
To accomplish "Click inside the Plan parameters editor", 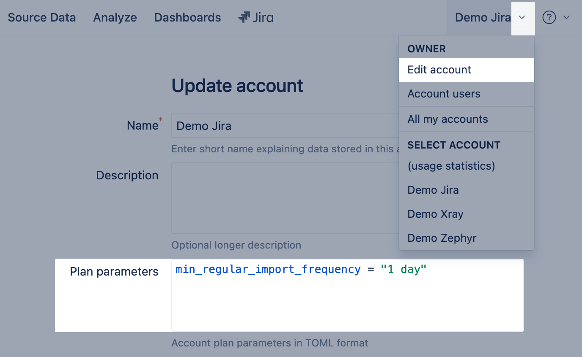I will click(x=347, y=304).
